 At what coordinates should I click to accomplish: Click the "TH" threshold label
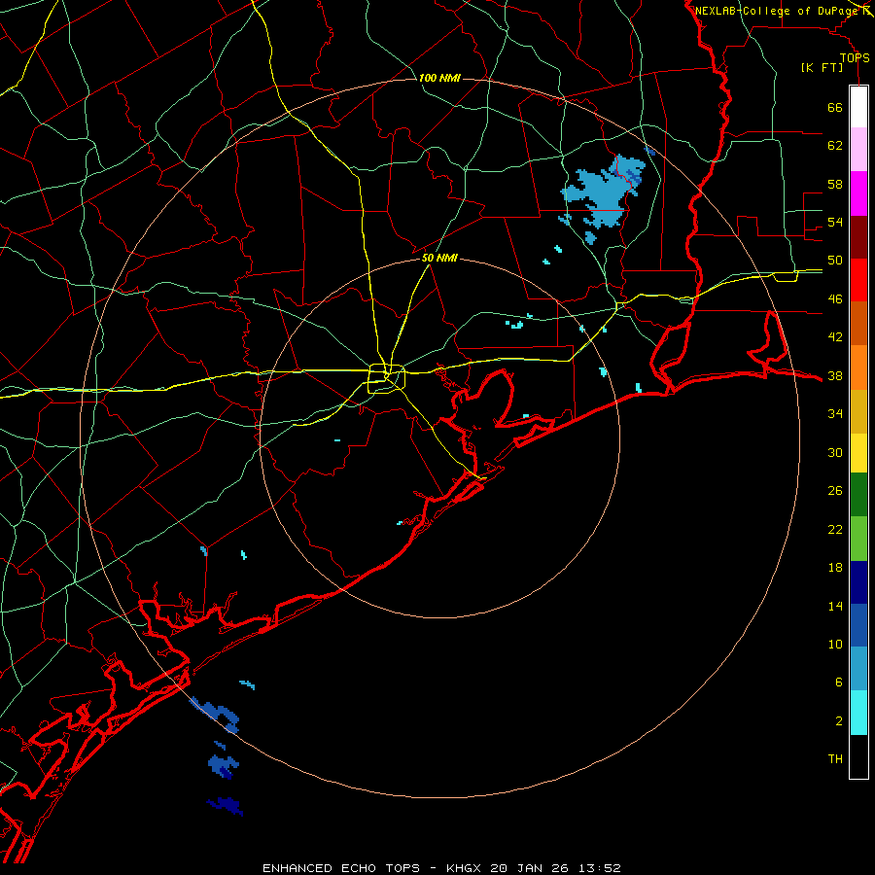coord(835,759)
